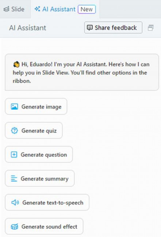The height and width of the screenshot is (237, 161).
Task: Launch Generate text-to-speech
Action: pyautogui.click(x=47, y=202)
